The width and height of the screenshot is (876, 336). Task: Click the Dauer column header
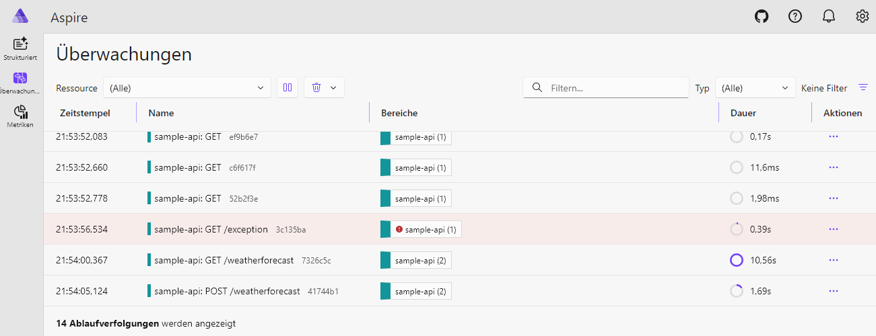pos(743,113)
